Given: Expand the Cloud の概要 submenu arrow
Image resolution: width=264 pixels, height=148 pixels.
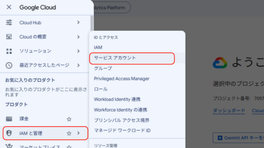Looking at the screenshot, I should tap(78, 37).
